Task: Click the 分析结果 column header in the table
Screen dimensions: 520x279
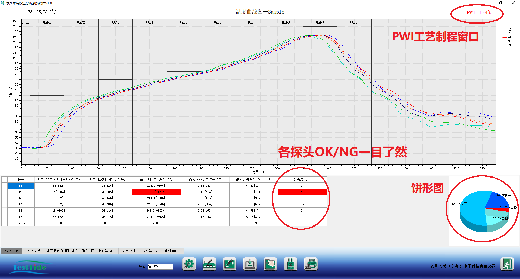Action: click(300, 179)
